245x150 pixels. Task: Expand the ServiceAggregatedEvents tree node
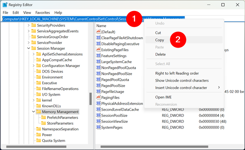28,31
